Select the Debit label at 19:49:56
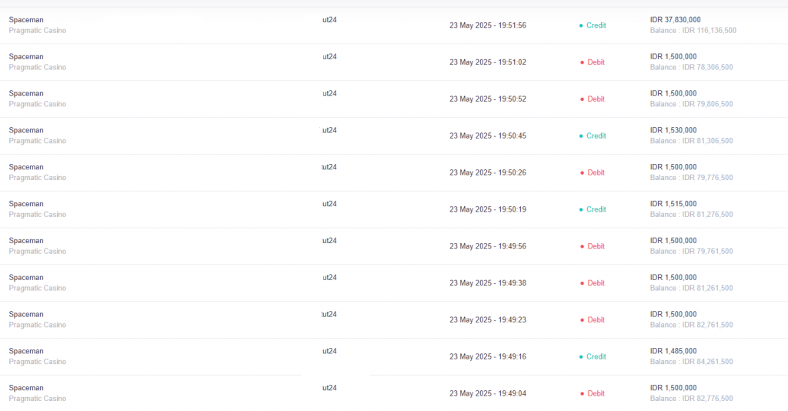Screen dimensions: 788x411 tap(596, 246)
